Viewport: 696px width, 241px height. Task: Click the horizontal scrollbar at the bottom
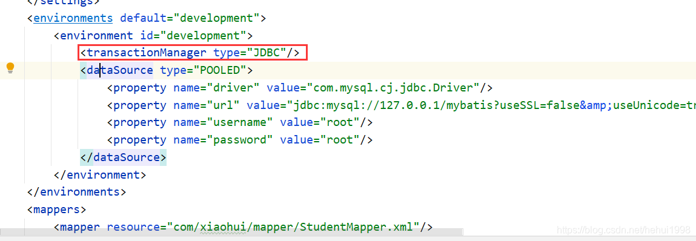point(231,232)
